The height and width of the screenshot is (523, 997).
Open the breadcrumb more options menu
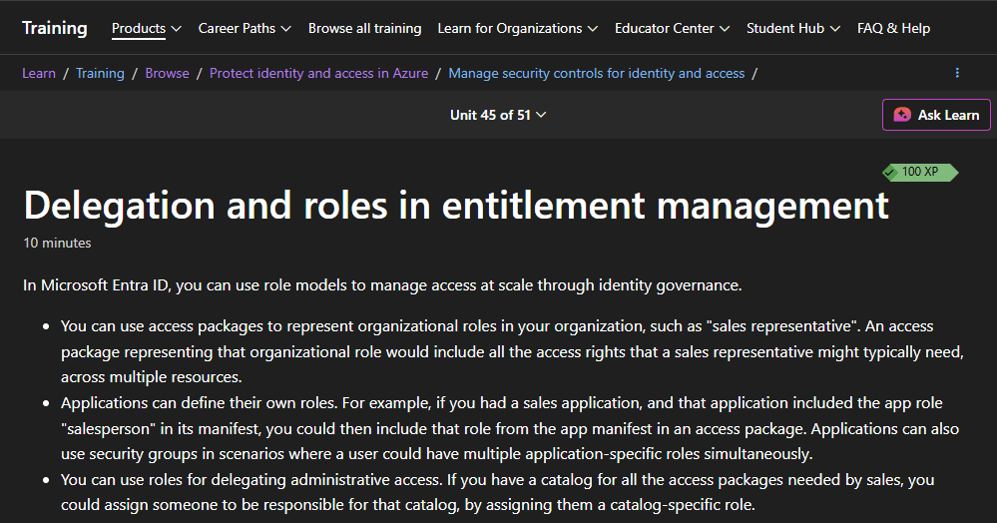[x=957, y=73]
